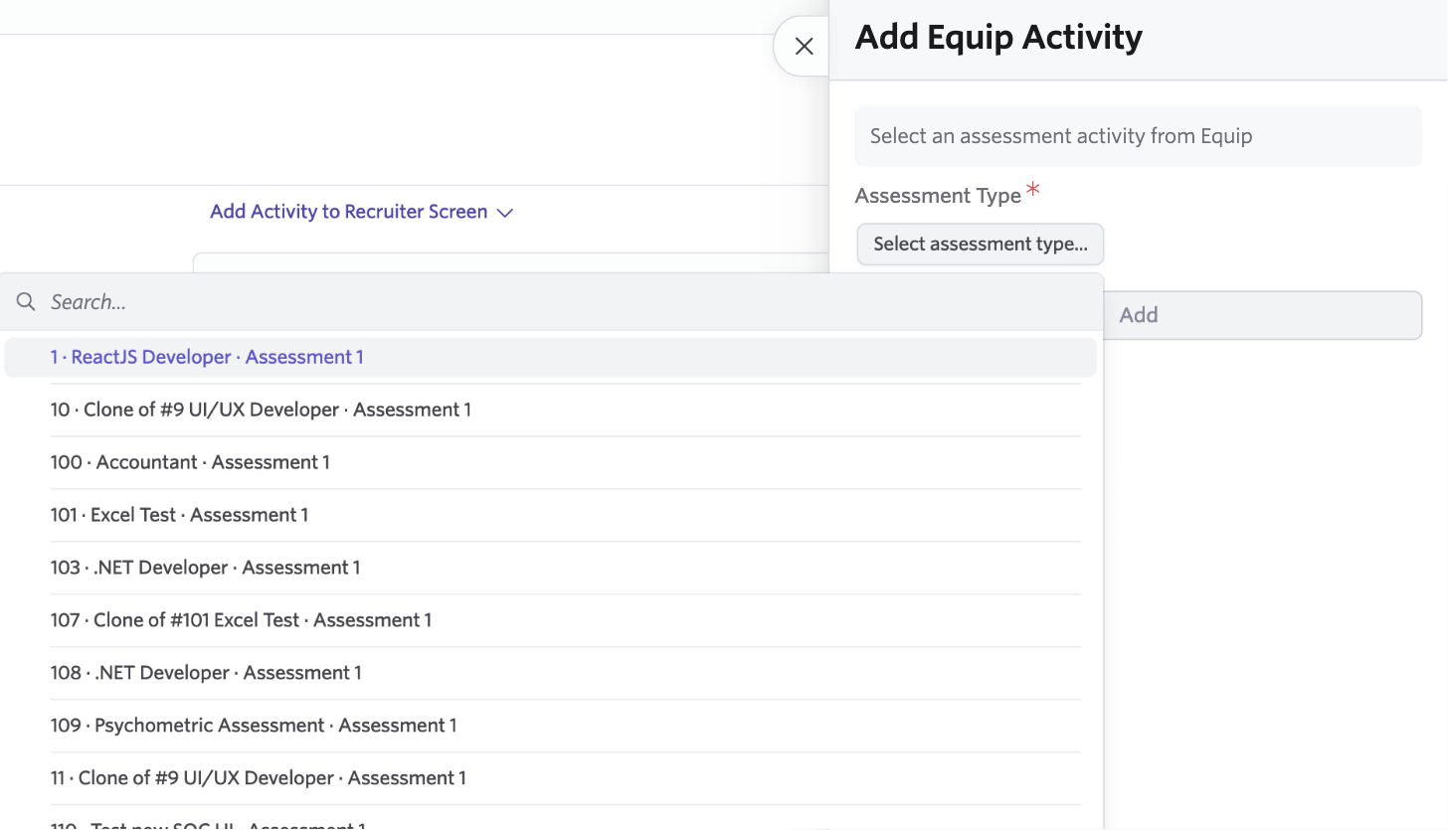This screenshot has width=1448, height=830.
Task: Choose 103 · .NET Developer · Assessment 1
Action: (x=550, y=568)
